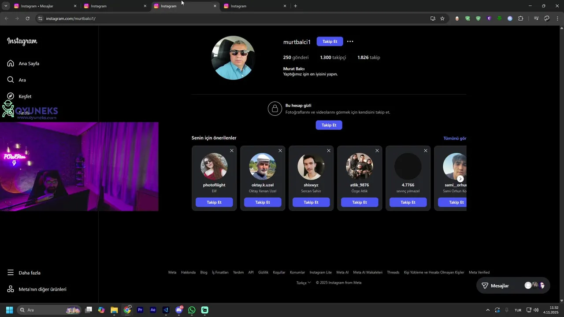Follow oktay.k.uzel with Takip Et
Image resolution: width=564 pixels, height=317 pixels.
point(263,202)
